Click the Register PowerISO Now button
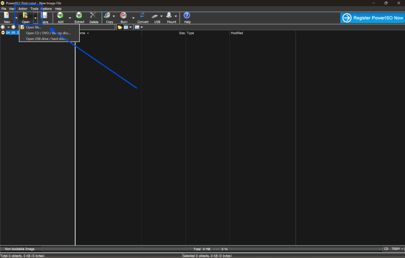Screen dimensions: 405x258 point(372,18)
